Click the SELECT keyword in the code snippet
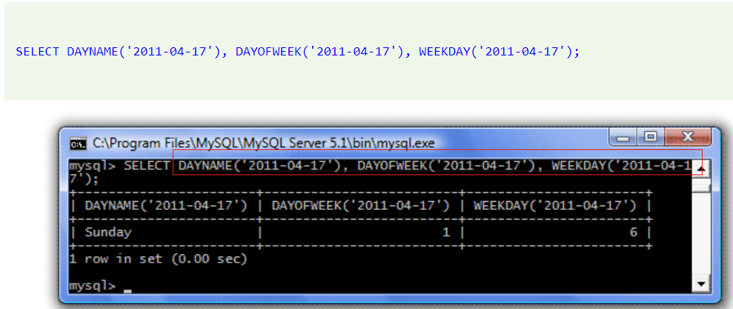 click(x=37, y=51)
